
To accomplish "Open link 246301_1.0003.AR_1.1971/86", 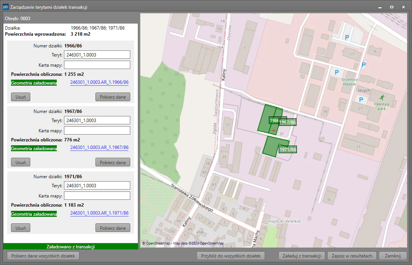I will pos(99,213).
